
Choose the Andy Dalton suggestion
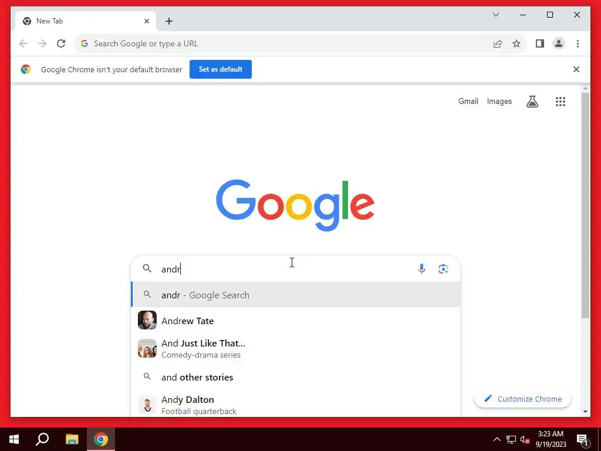tap(296, 405)
